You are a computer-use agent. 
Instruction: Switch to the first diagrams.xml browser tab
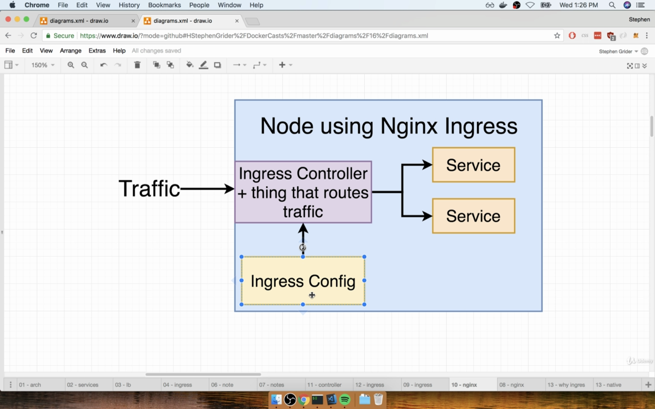click(x=86, y=21)
